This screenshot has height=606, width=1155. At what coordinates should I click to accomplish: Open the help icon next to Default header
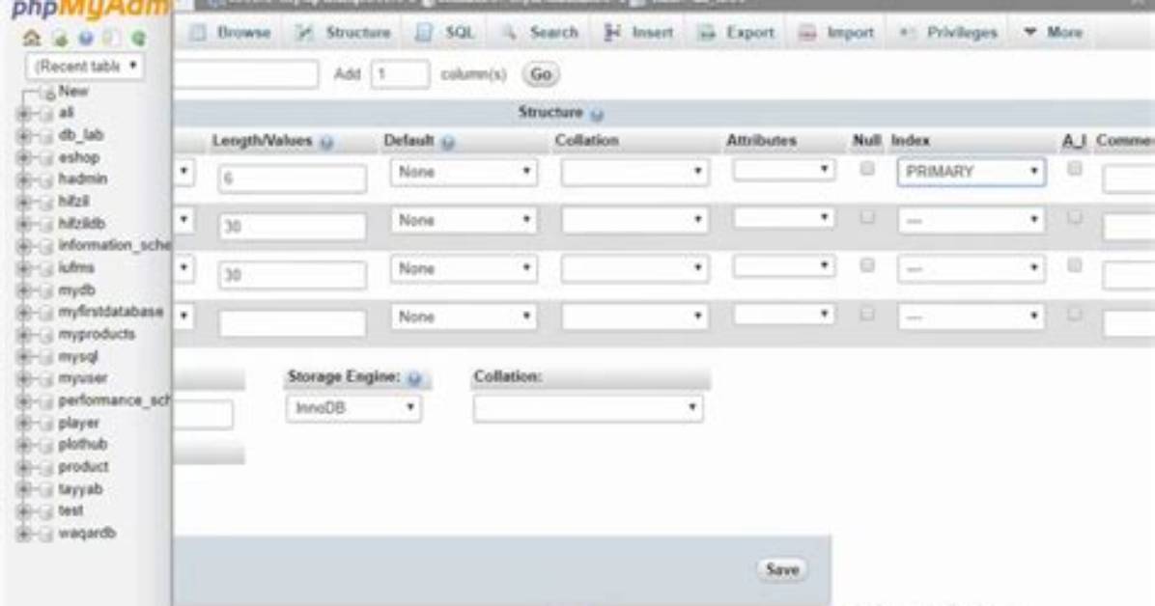(447, 142)
